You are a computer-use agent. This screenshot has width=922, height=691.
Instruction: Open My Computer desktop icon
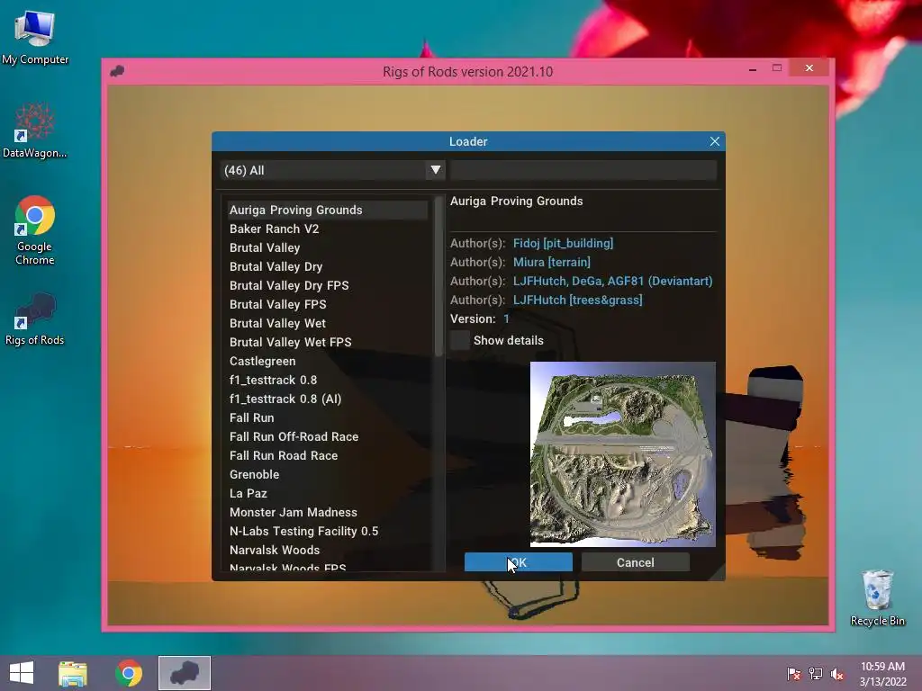point(35,36)
